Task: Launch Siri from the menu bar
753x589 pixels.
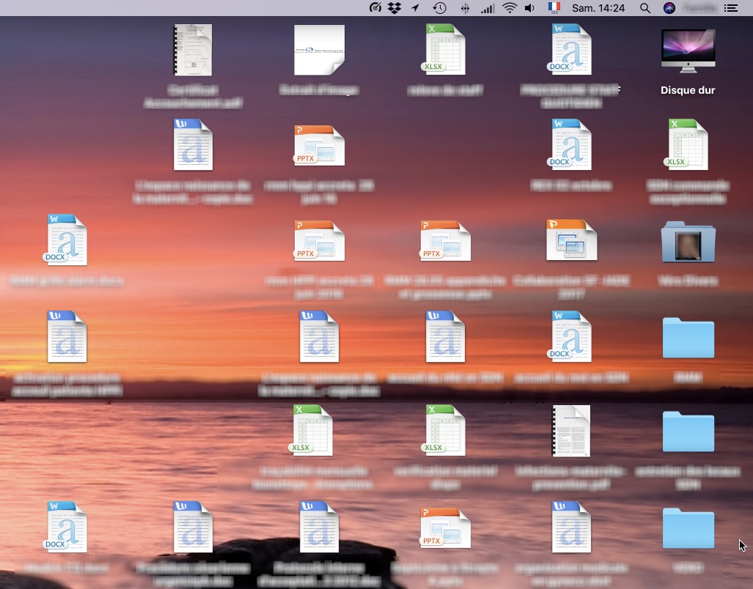Action: pos(669,8)
